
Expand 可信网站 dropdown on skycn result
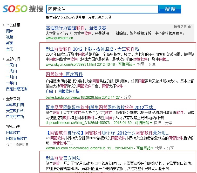(x=127, y=64)
